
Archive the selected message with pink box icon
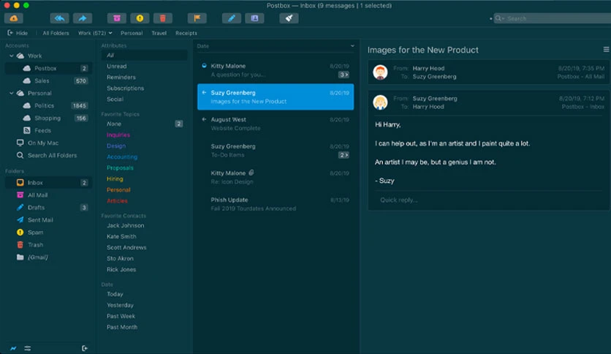click(x=116, y=18)
